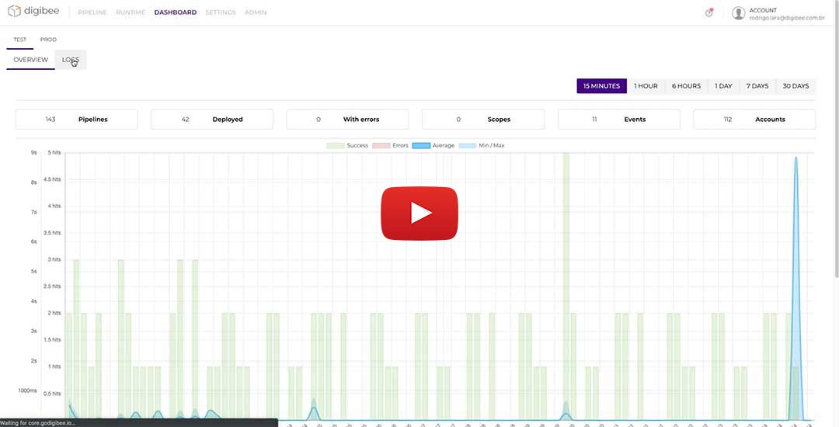This screenshot has height=427, width=839.
Task: Click the digibee logo
Action: pyautogui.click(x=33, y=11)
